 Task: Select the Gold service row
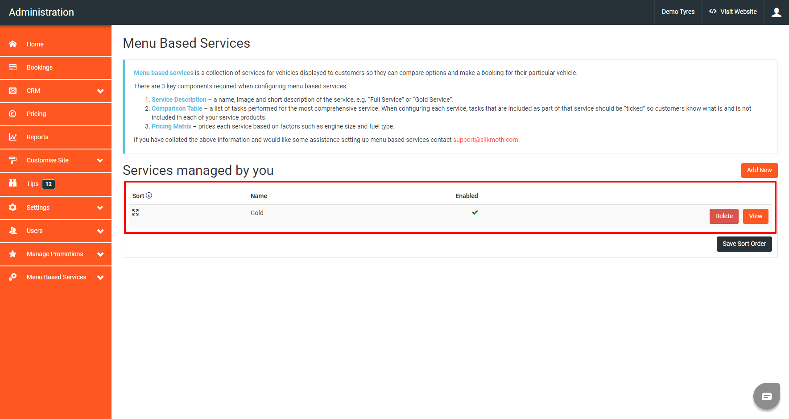[x=257, y=213]
